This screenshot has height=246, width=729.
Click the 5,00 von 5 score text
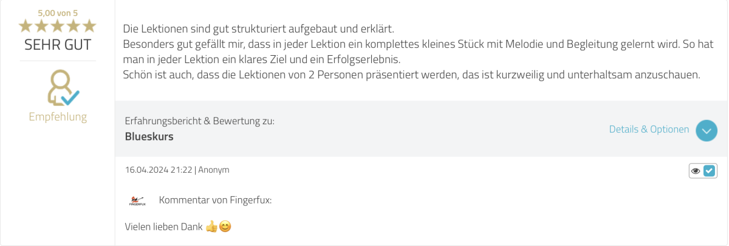click(x=58, y=13)
